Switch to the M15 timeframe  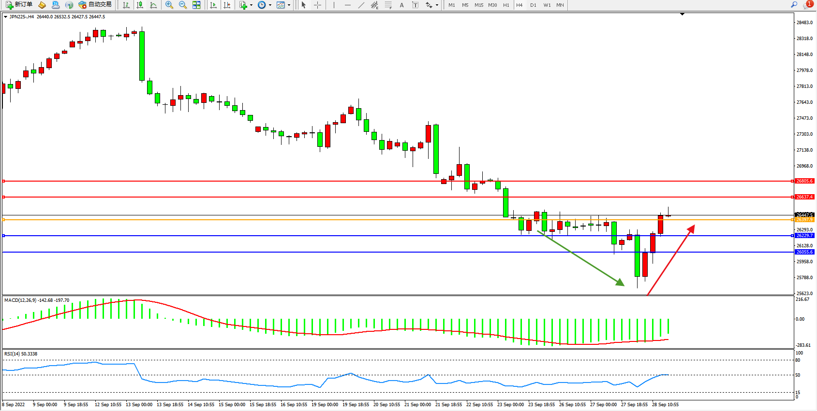(478, 5)
